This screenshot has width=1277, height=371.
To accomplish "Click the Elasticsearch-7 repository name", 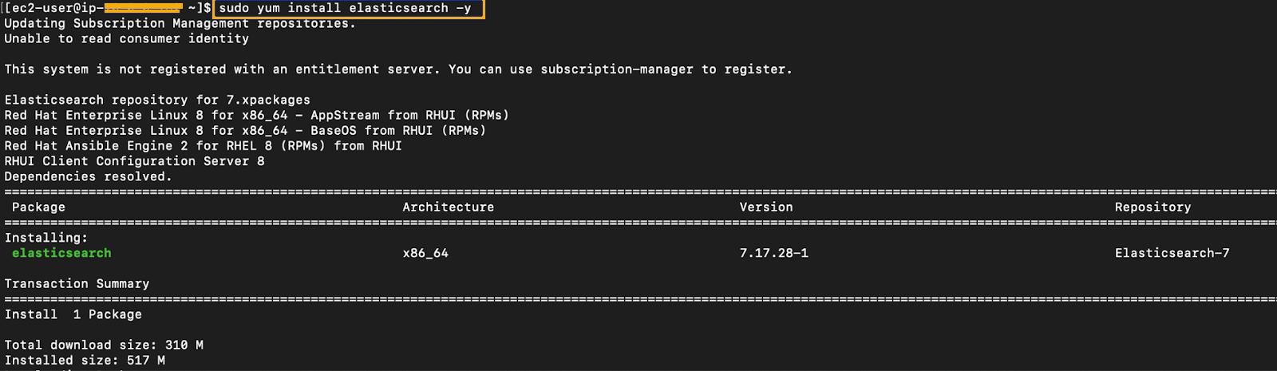I will (1172, 253).
